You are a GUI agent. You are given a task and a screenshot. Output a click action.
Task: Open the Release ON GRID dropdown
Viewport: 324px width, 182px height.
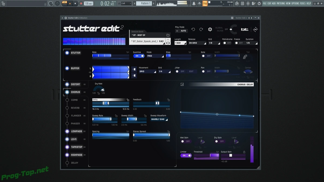click(197, 43)
